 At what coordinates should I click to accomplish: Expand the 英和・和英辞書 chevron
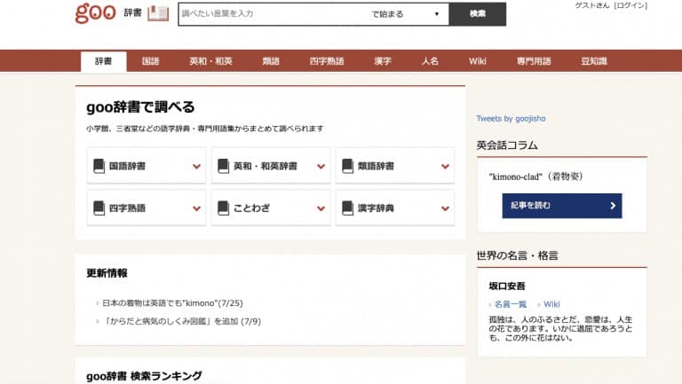pyautogui.click(x=321, y=167)
